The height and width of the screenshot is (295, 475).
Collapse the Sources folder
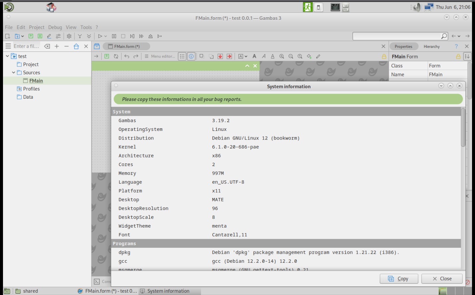(x=14, y=72)
